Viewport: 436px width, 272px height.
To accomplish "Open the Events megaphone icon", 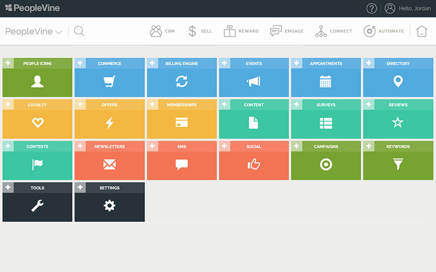I will pos(253,82).
